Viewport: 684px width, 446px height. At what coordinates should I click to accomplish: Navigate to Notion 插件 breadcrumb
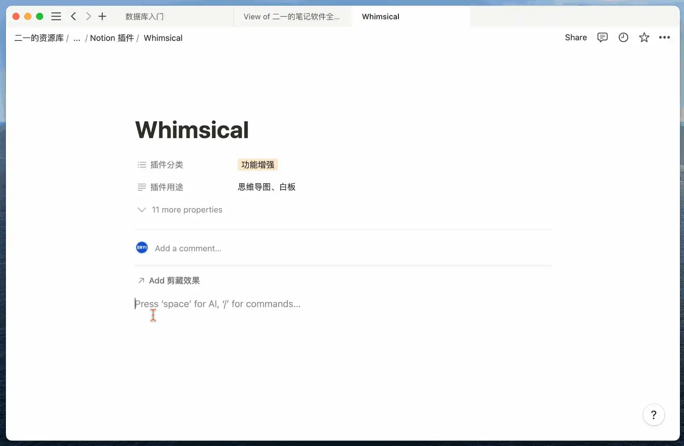[x=112, y=38]
